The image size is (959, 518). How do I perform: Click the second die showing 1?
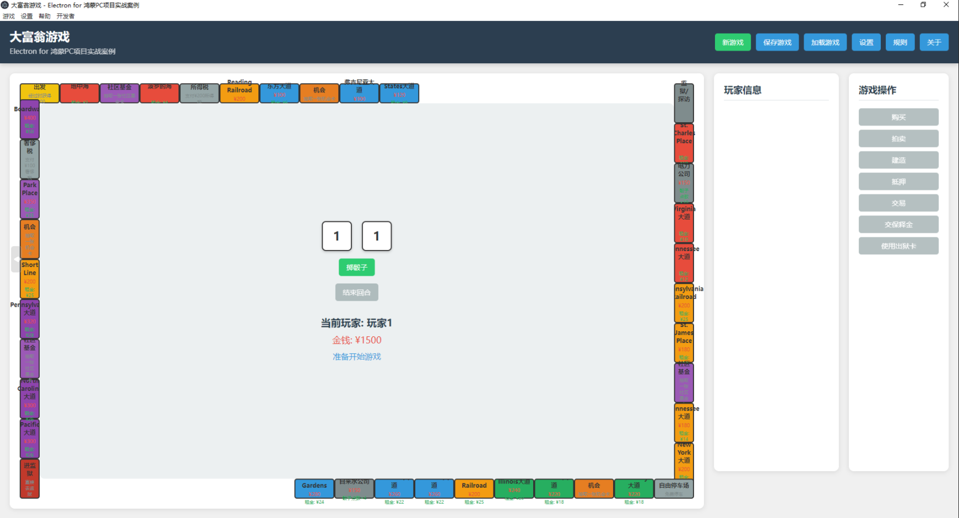click(x=377, y=236)
